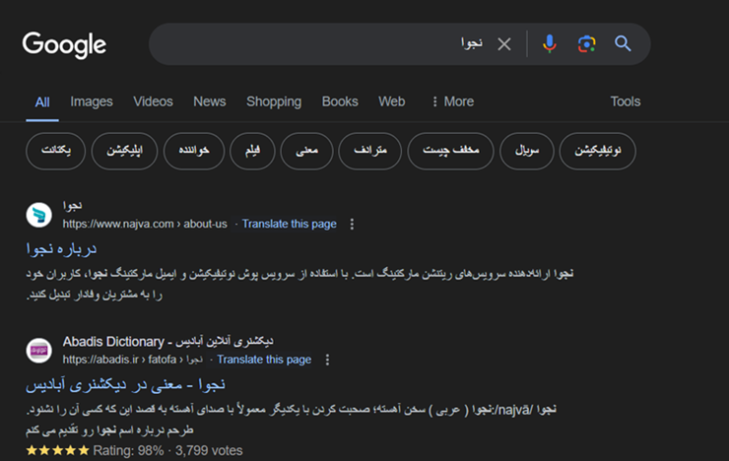Click the 3,799 votes text
This screenshot has height=461, width=729.
pos(209,451)
